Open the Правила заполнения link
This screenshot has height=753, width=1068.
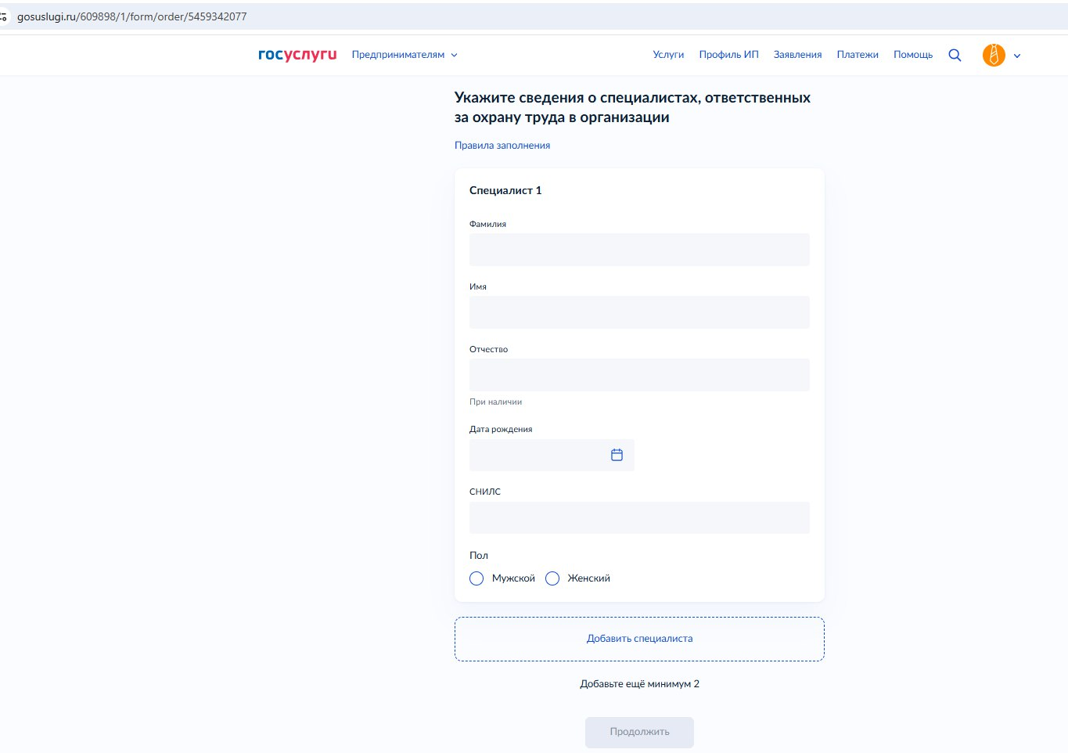502,146
